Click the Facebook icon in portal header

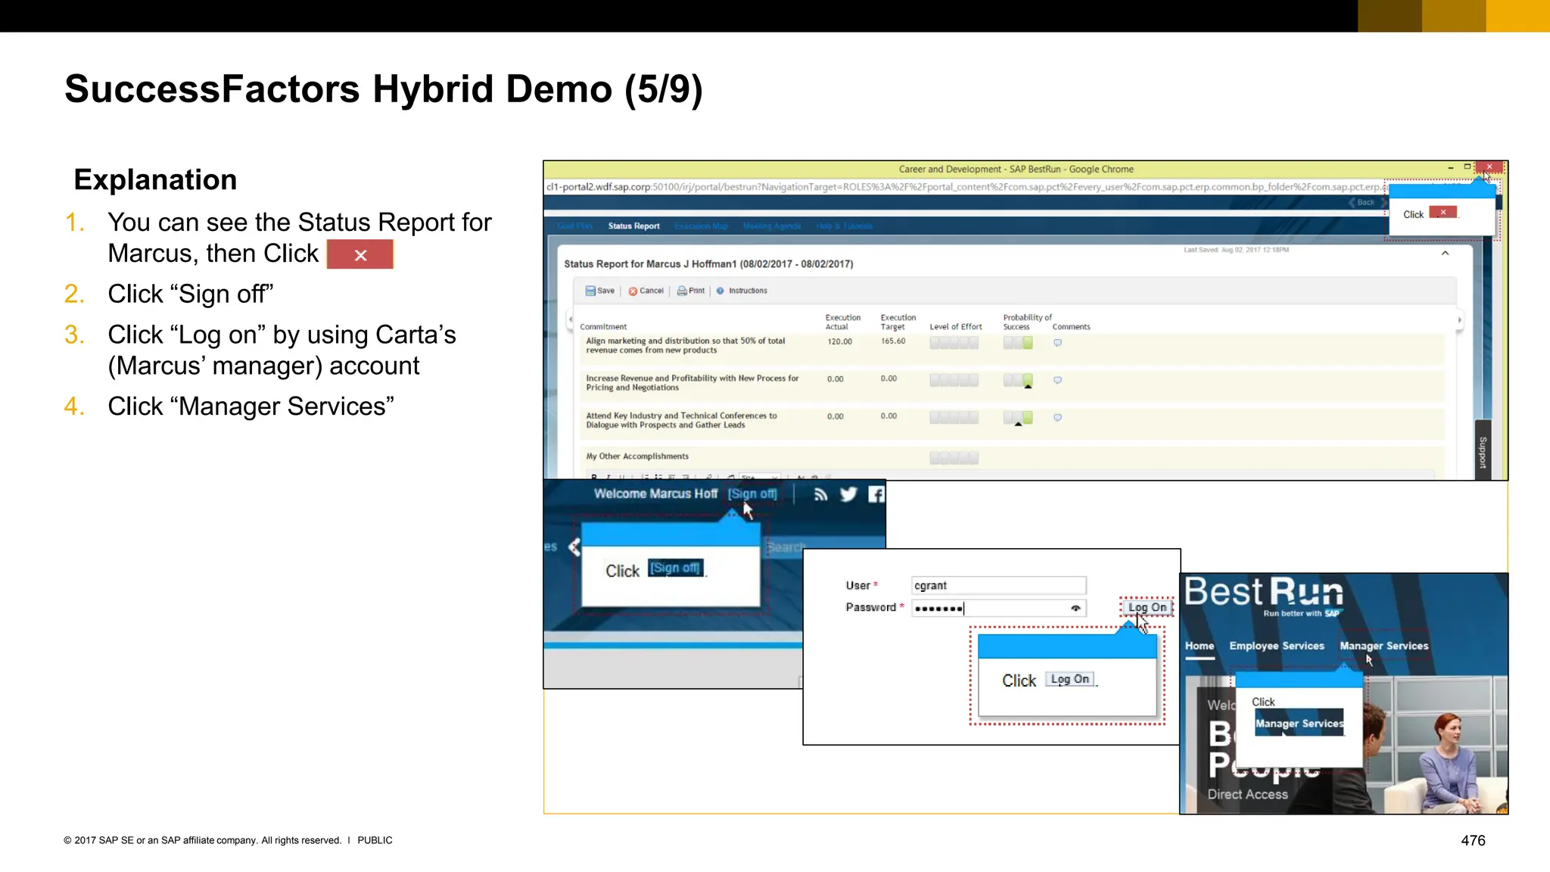[x=876, y=494]
